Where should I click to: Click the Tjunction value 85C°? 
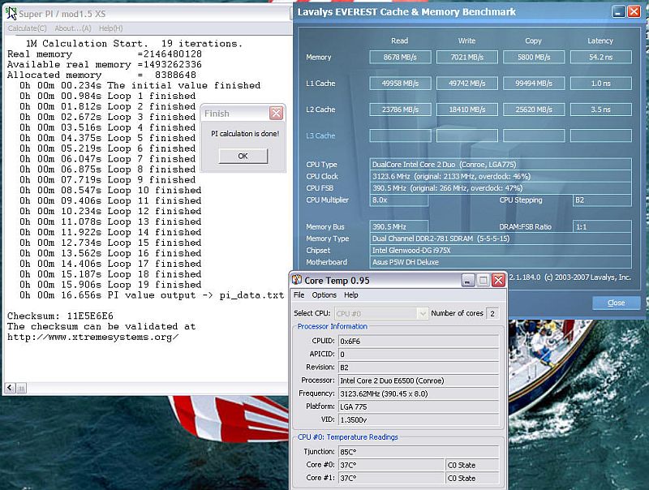[x=419, y=452]
